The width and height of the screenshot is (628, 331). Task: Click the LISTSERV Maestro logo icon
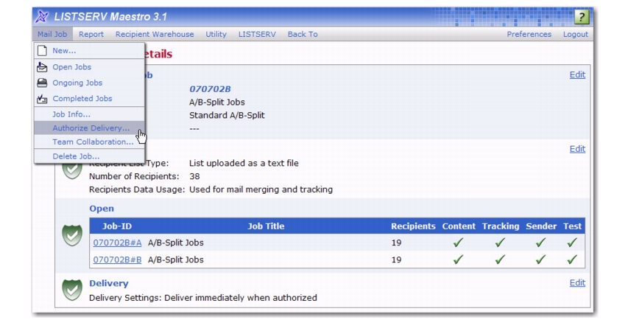pyautogui.click(x=41, y=16)
